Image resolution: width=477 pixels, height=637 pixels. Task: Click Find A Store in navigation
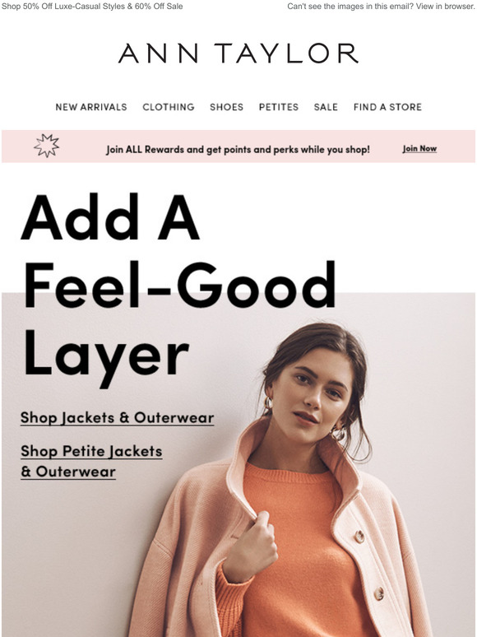tap(387, 107)
